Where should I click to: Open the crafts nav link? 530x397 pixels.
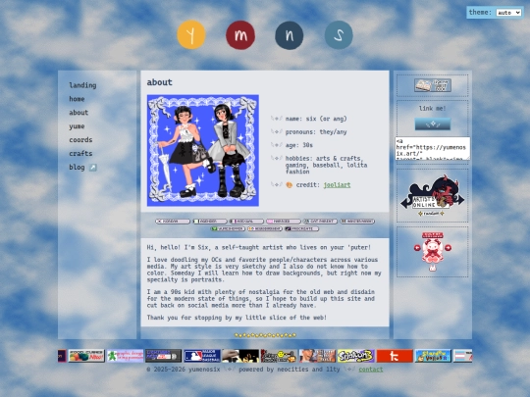pyautogui.click(x=80, y=153)
